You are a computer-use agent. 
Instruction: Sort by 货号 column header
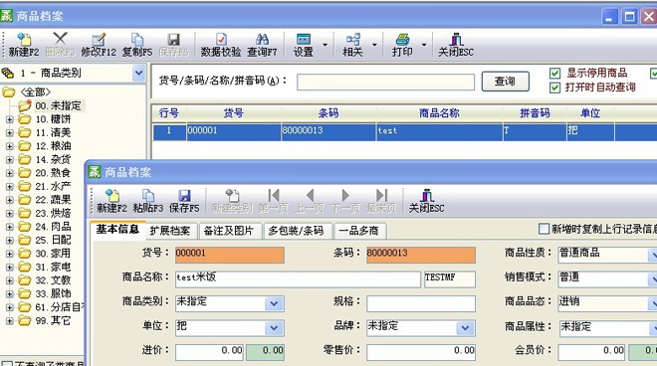click(233, 113)
